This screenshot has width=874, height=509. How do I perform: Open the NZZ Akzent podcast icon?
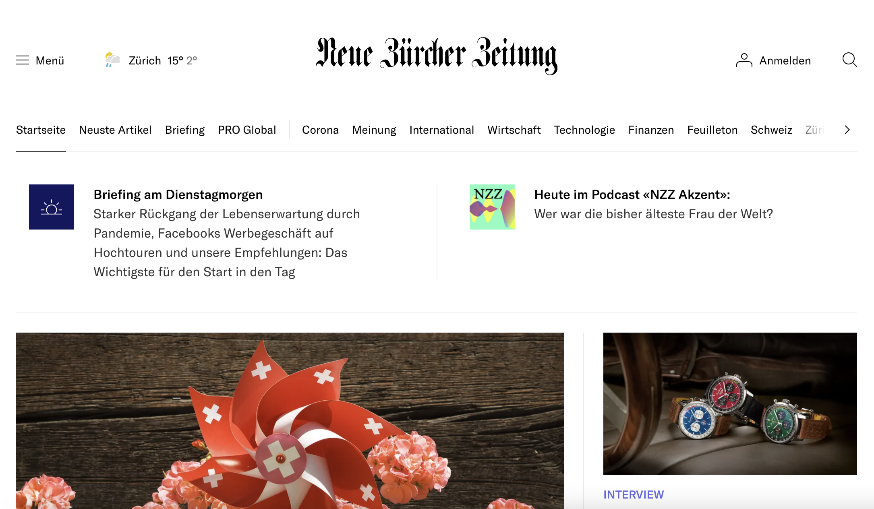[x=492, y=207]
